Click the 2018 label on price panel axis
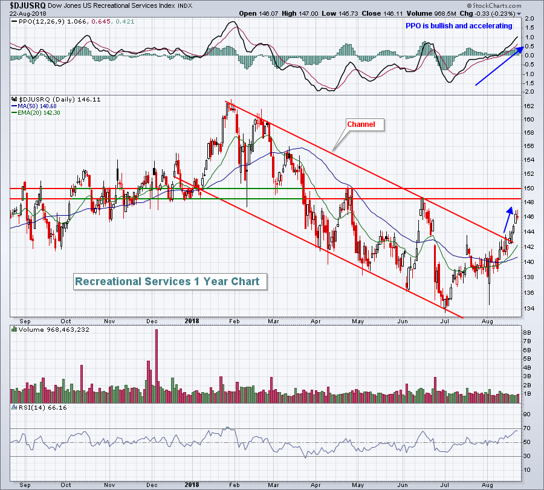 click(x=192, y=321)
